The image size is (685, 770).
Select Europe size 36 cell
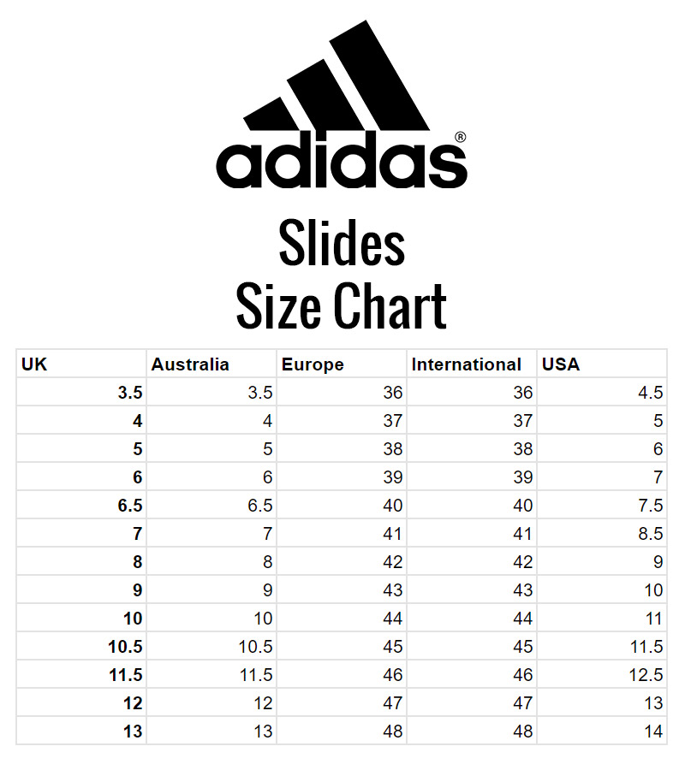pyautogui.click(x=342, y=393)
